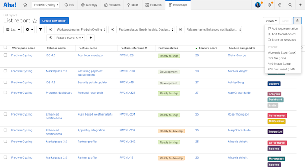Choose Add to dashboard
The image size is (305, 168).
tap(282, 34)
